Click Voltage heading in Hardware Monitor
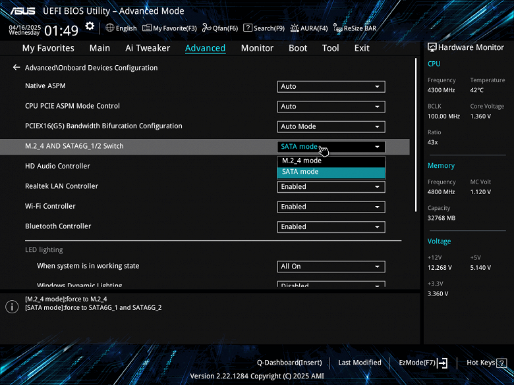This screenshot has width=514, height=385. click(439, 242)
